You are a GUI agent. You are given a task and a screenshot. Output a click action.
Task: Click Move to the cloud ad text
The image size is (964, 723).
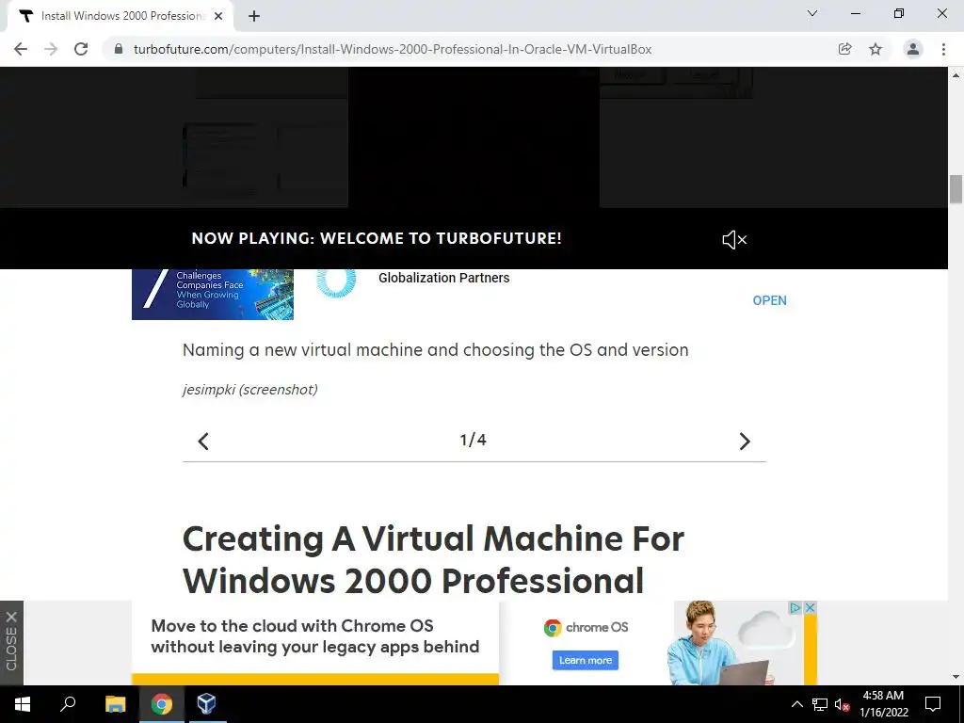(314, 636)
